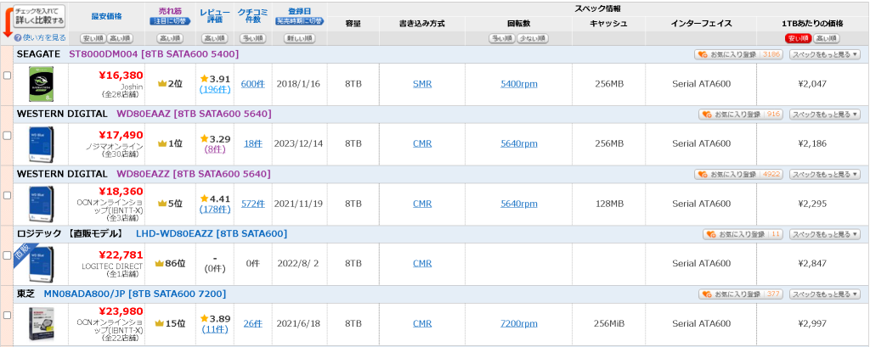The width and height of the screenshot is (870, 347).
Task: Click the star icon beside rating 3.89
Action: coord(204,319)
